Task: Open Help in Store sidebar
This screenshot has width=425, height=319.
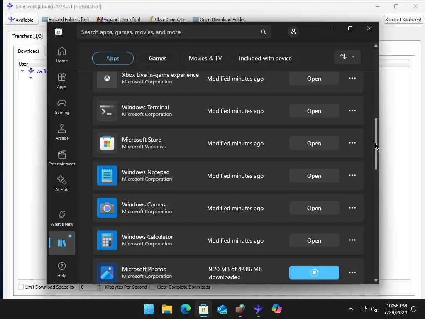Action: pyautogui.click(x=62, y=270)
